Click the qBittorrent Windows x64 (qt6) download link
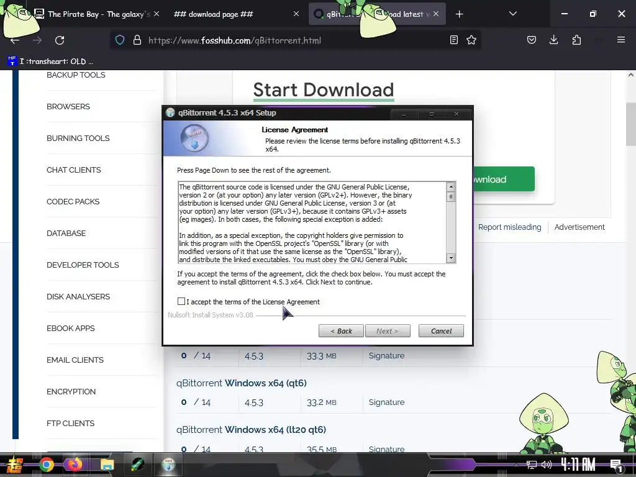This screenshot has width=636, height=477. pyautogui.click(x=242, y=383)
